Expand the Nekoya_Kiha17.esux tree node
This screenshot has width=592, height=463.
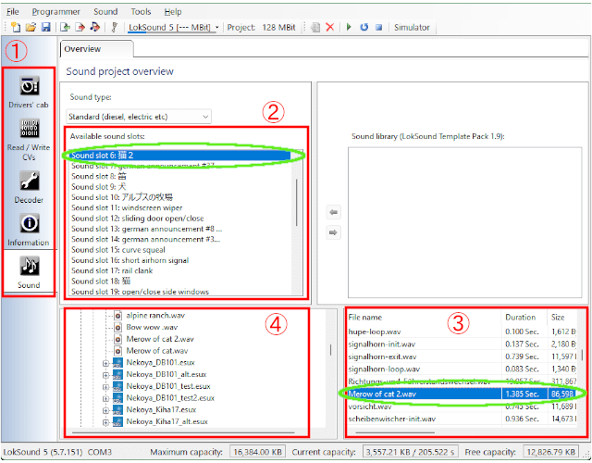(106, 408)
